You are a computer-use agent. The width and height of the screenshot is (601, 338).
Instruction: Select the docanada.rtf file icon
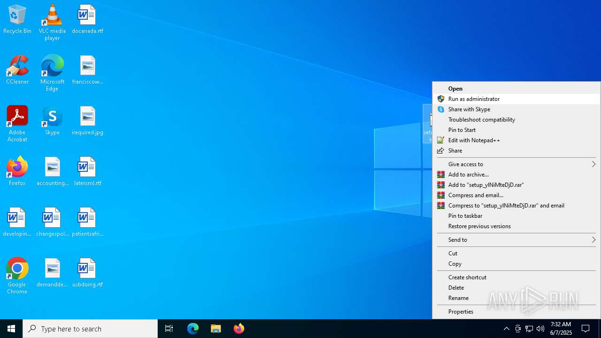point(87,20)
